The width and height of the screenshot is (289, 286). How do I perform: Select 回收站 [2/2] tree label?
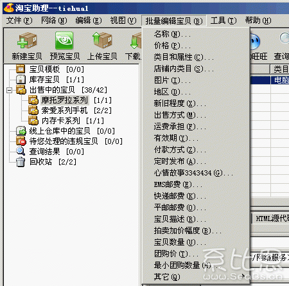pos(53,162)
